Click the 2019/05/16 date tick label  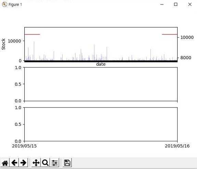[x=177, y=146]
